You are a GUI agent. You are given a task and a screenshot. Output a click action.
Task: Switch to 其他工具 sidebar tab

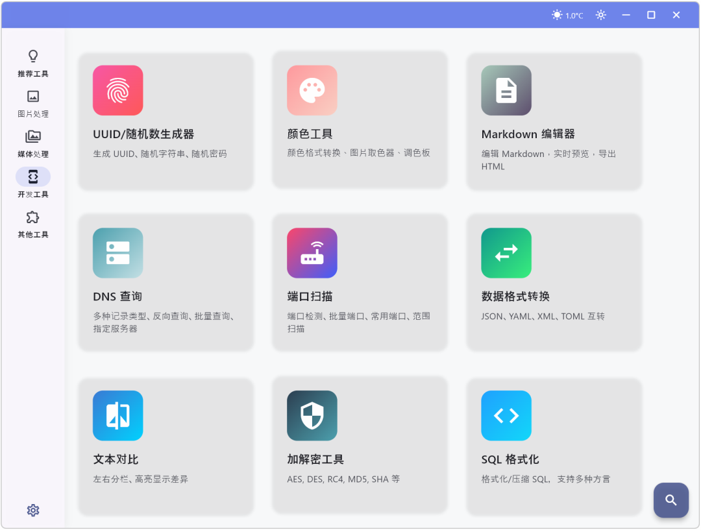coord(33,224)
